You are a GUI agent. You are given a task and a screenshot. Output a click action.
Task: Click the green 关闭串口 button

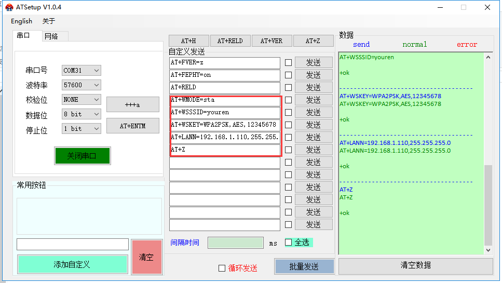click(x=82, y=156)
